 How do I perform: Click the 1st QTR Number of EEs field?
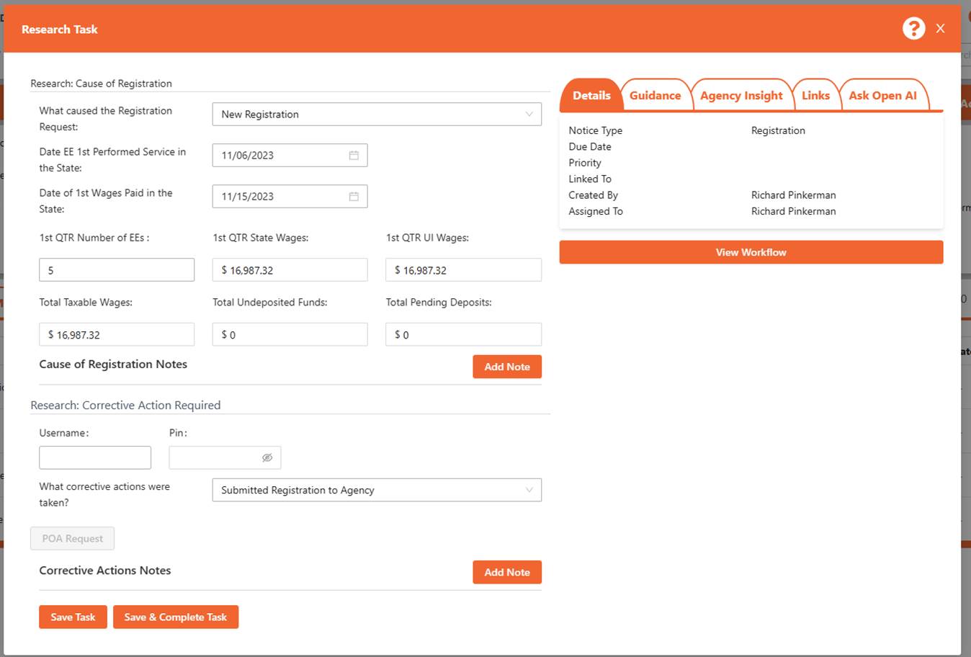pyautogui.click(x=116, y=269)
